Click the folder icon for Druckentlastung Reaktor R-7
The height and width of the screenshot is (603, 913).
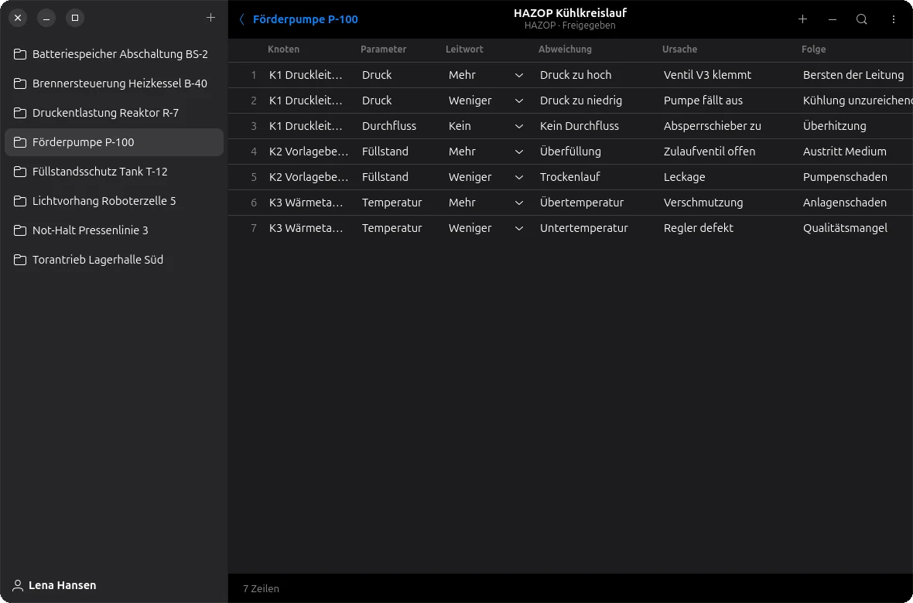coord(20,113)
